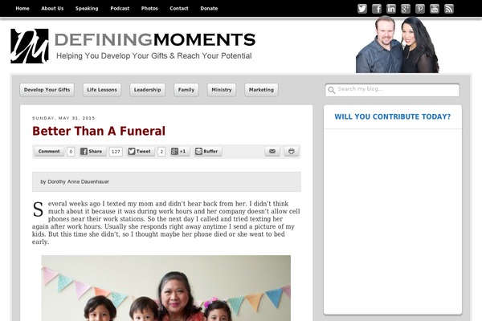The width and height of the screenshot is (482, 321).
Task: Click into the Search my blog field
Action: coord(392,90)
